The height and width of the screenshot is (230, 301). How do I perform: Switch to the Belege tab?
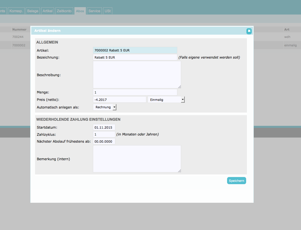click(x=33, y=11)
